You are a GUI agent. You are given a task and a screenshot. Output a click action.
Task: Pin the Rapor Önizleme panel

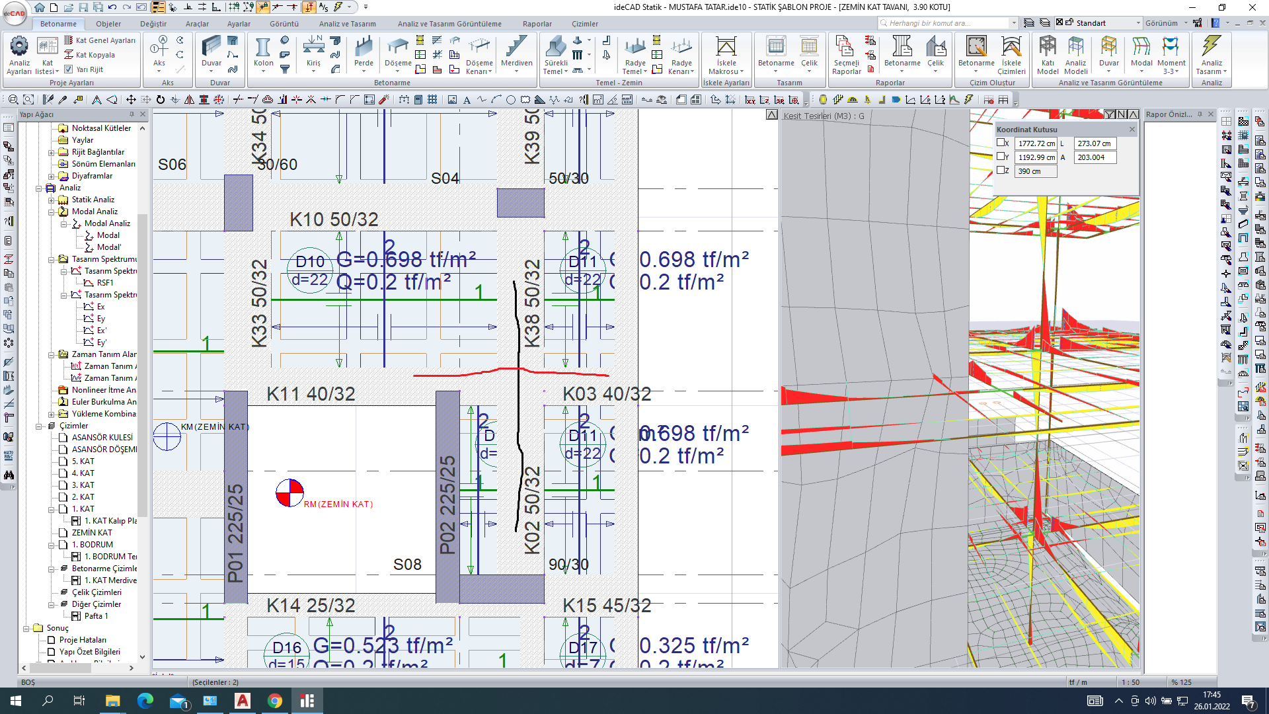pyautogui.click(x=1200, y=114)
